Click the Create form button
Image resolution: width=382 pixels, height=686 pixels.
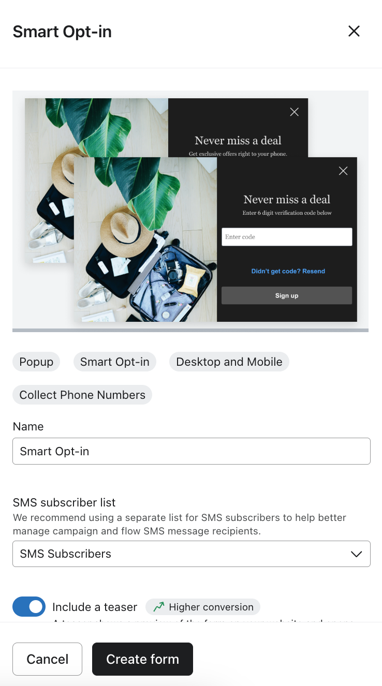(142, 659)
